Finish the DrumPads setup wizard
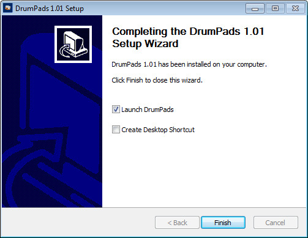The height and width of the screenshot is (238, 308). [x=223, y=223]
